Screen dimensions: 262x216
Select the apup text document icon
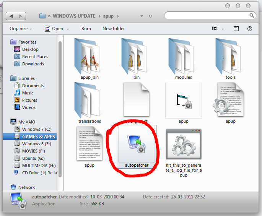tap(90, 143)
